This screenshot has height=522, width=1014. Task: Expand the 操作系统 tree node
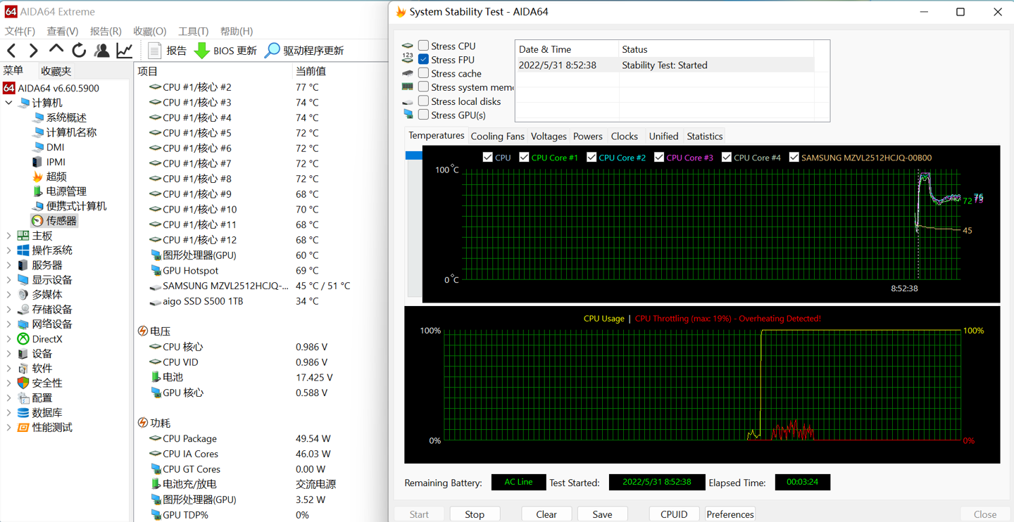click(8, 250)
